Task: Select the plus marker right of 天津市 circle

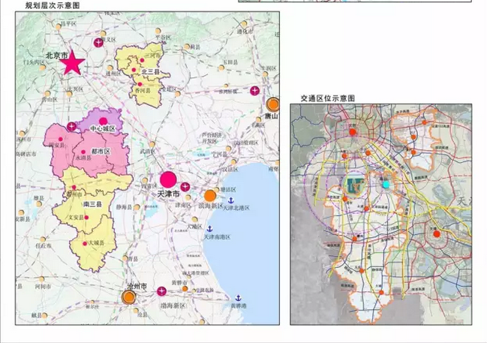Action: coord(185,186)
